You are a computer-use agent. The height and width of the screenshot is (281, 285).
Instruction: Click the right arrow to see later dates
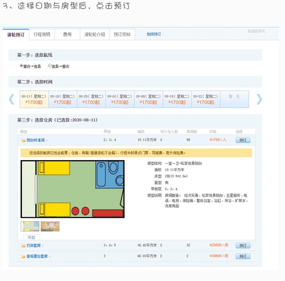point(259,99)
